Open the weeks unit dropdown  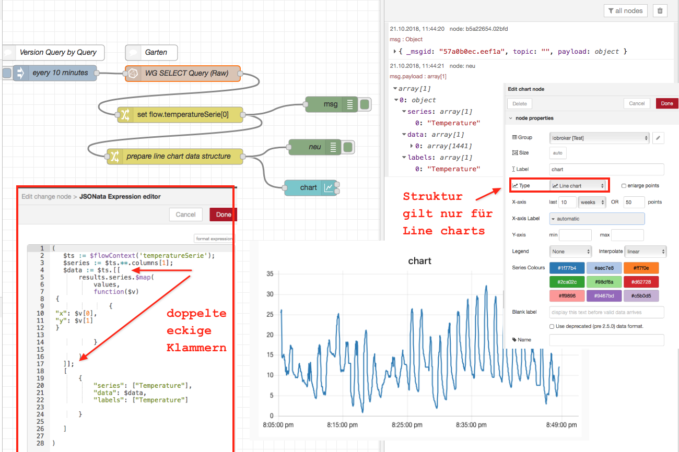pos(593,202)
